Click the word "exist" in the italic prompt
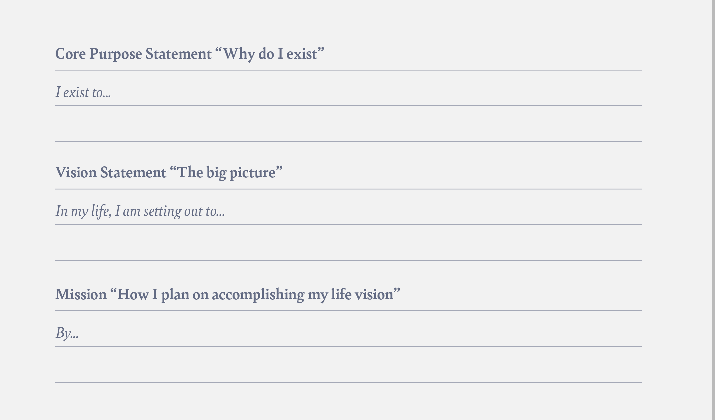 point(76,93)
